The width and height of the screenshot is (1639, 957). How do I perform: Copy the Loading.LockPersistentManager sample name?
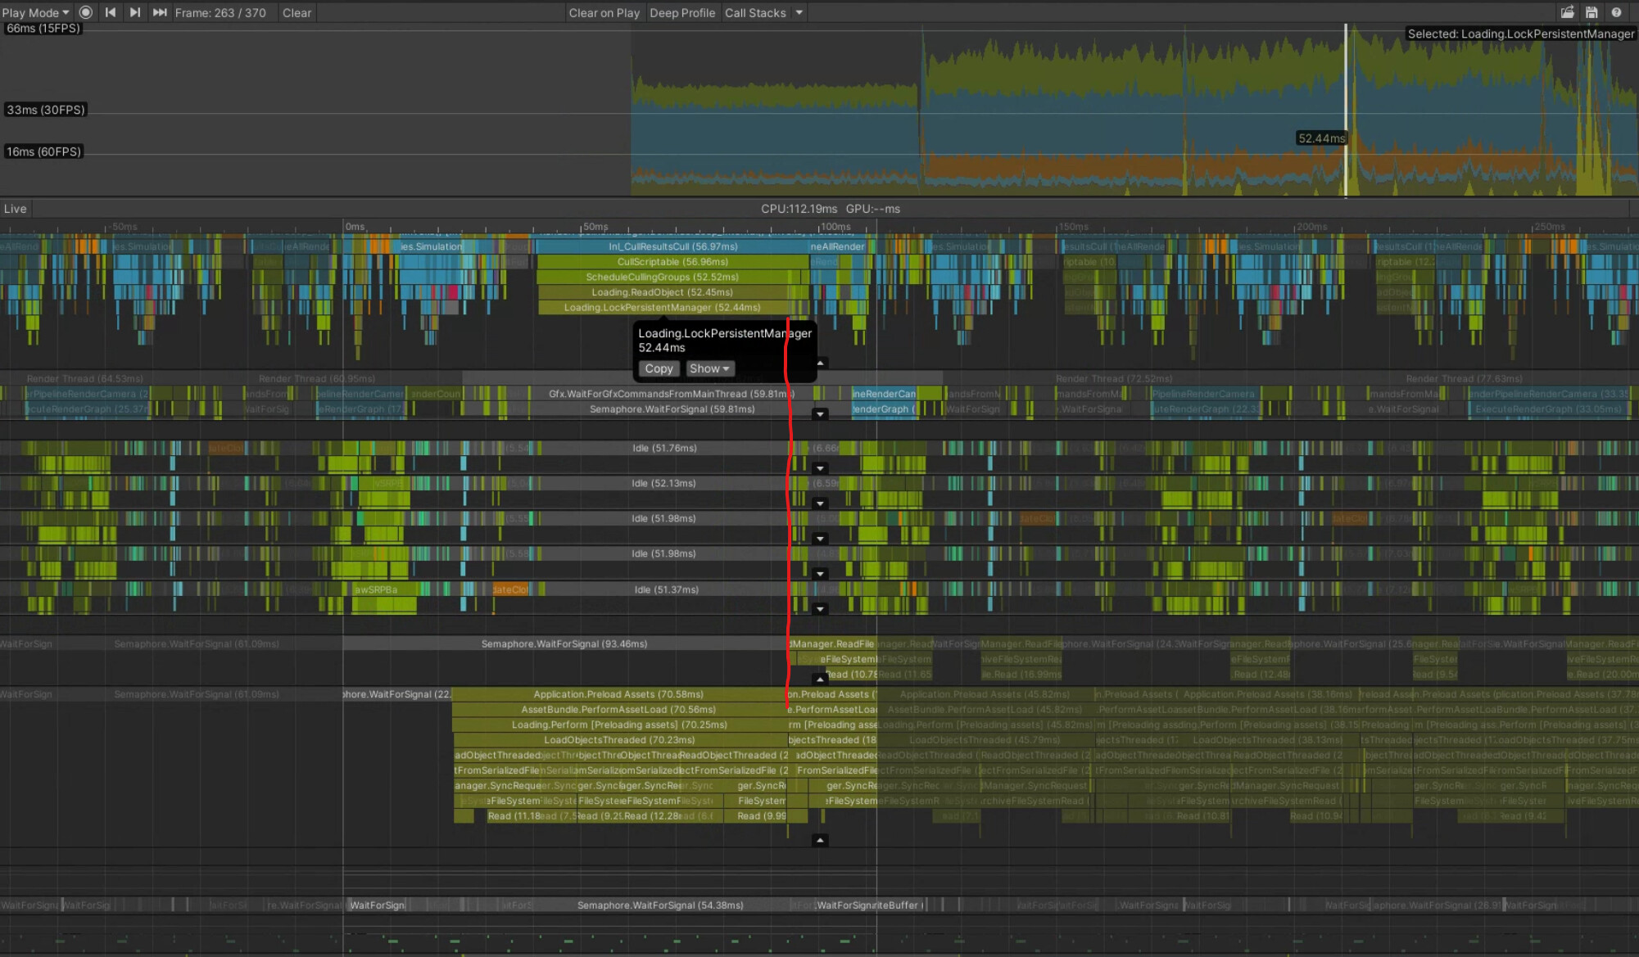point(659,368)
